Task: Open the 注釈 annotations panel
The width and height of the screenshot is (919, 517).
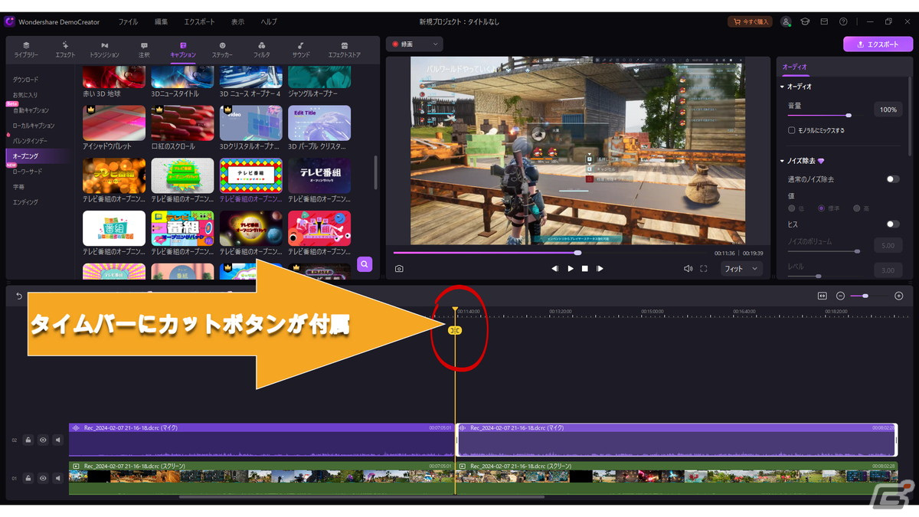Action: [x=144, y=50]
